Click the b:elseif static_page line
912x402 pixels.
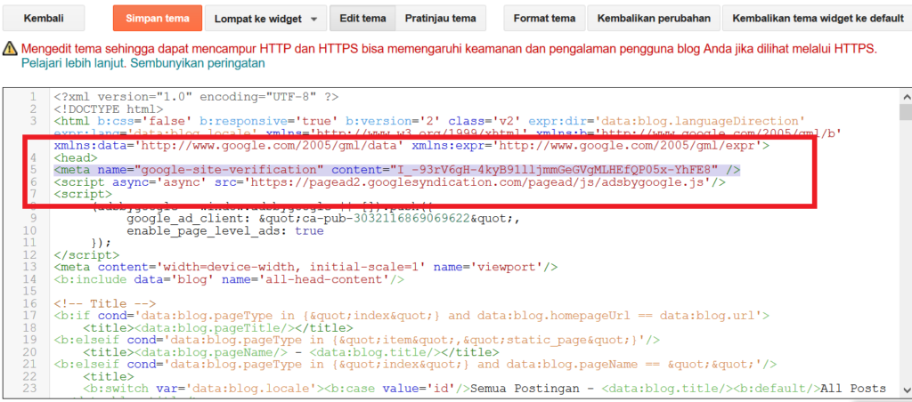(357, 340)
